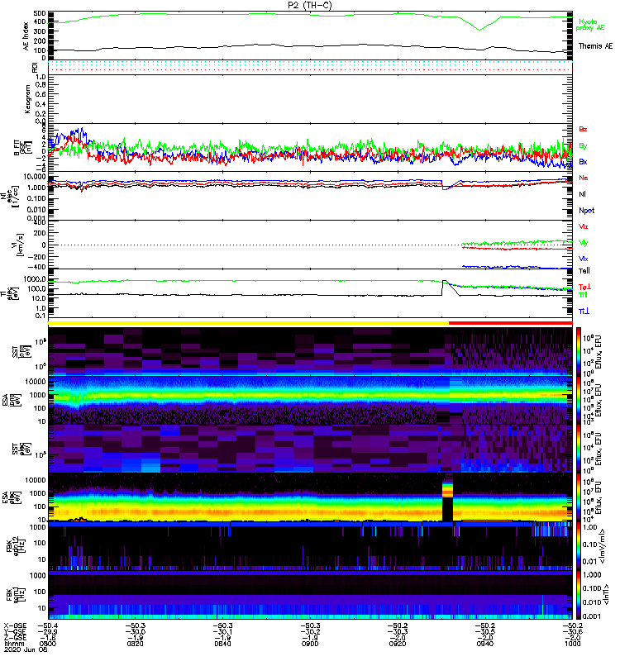Select the black Ni density legend label

point(582,194)
